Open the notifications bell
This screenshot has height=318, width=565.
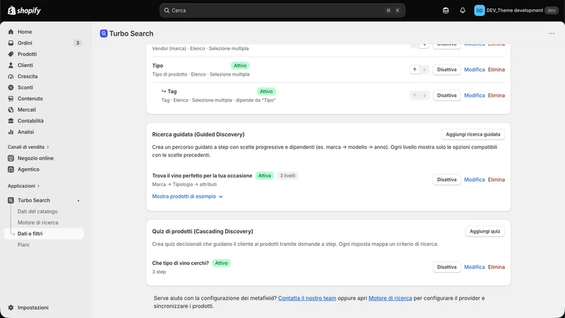(x=463, y=11)
